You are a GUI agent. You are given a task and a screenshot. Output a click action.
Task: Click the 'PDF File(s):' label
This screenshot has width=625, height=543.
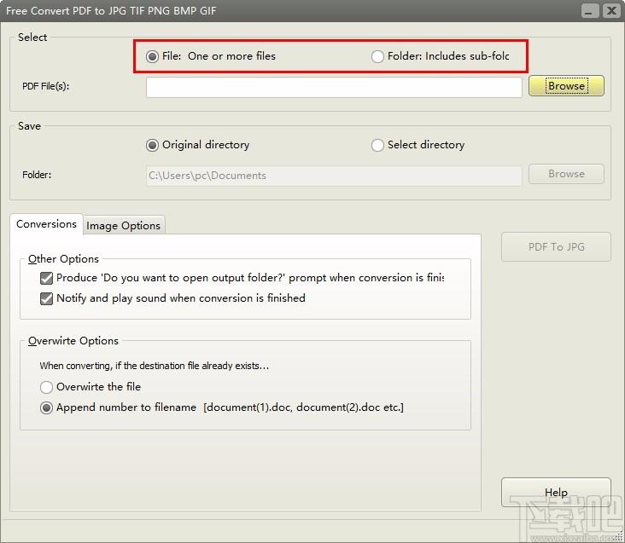pyautogui.click(x=46, y=86)
